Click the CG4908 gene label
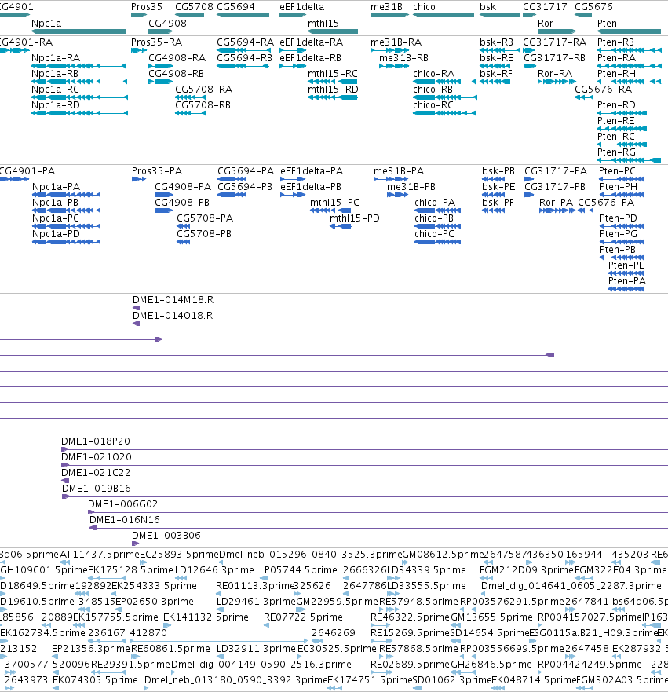Image resolution: width=668 pixels, height=692 pixels. pos(167,24)
